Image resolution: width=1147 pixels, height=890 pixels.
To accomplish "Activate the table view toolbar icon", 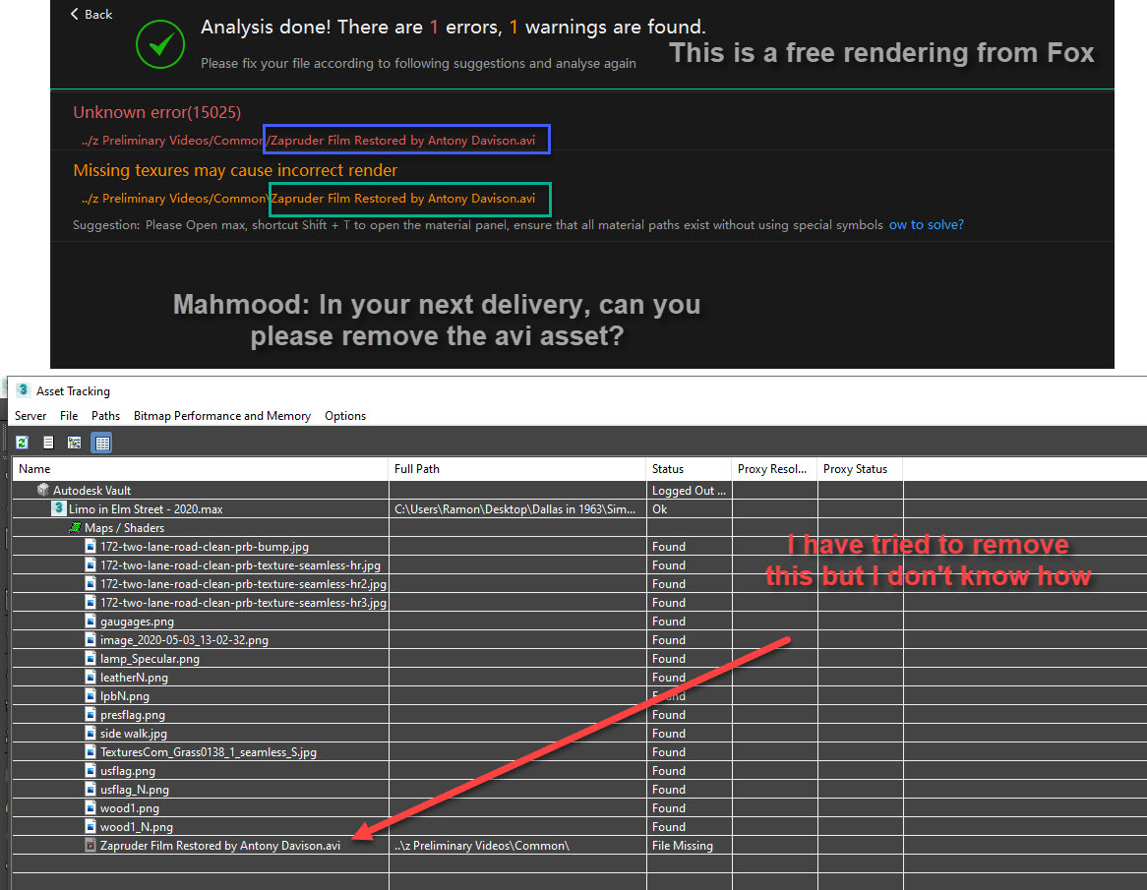I will point(100,443).
